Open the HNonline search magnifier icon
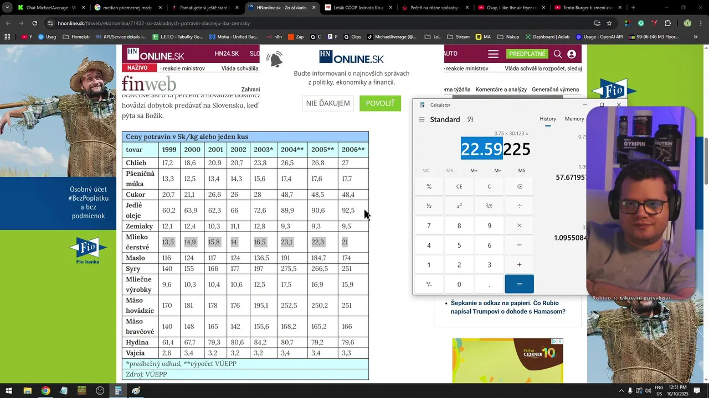This screenshot has height=398, width=709. (x=558, y=54)
